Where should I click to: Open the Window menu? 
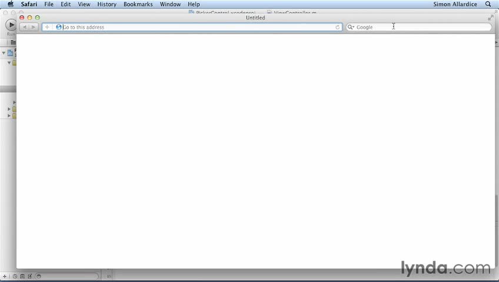170,4
